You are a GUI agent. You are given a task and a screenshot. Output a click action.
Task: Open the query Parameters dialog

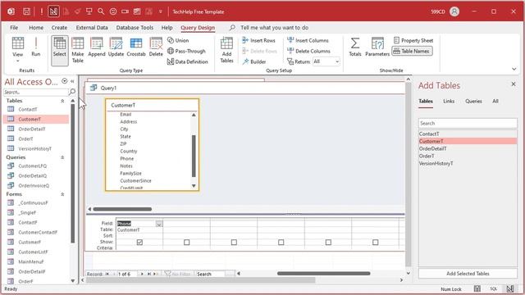[x=377, y=47]
